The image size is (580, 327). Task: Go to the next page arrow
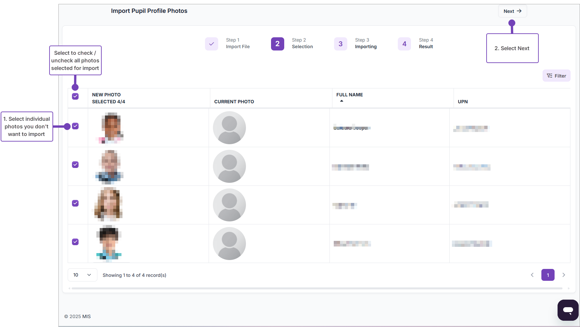pos(563,275)
